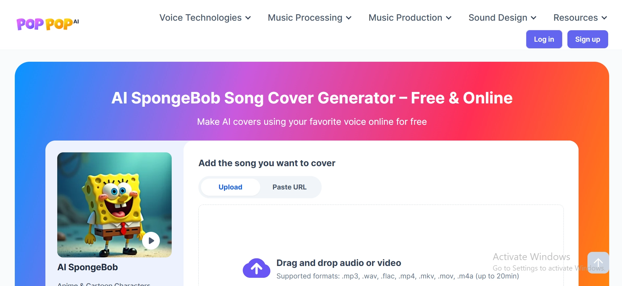Click the AI SpongeBob name label
This screenshot has width=622, height=286.
tap(87, 267)
